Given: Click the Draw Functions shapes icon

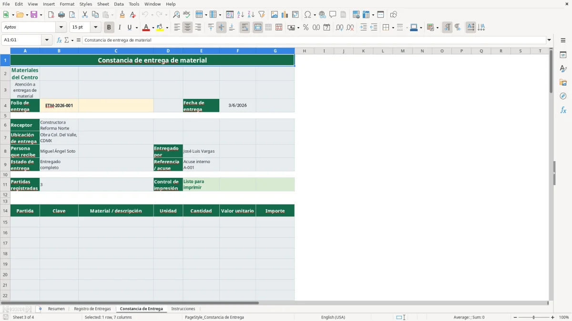Looking at the screenshot, I should [393, 15].
